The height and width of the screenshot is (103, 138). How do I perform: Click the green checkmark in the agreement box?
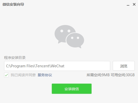point(6,75)
